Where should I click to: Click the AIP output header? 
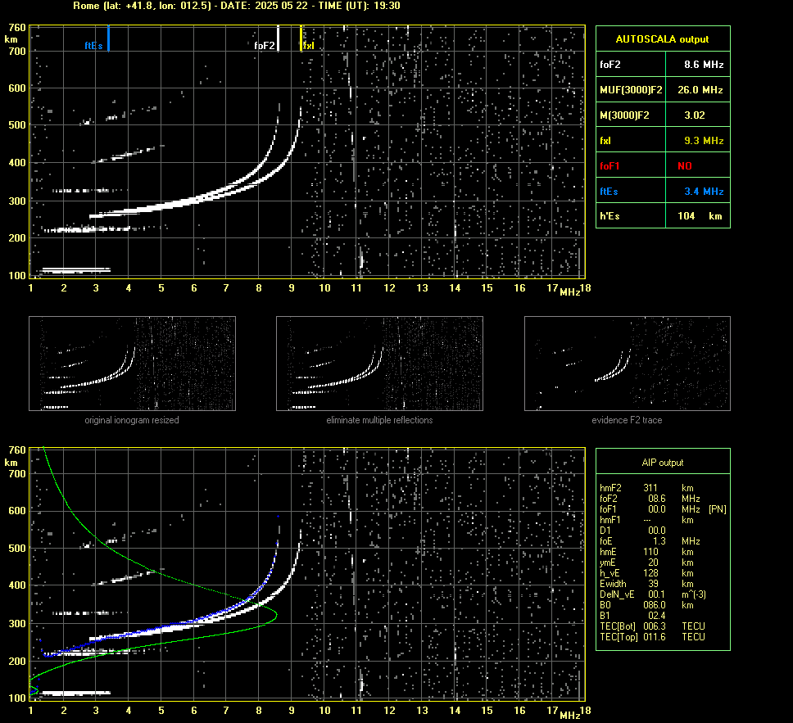click(663, 462)
